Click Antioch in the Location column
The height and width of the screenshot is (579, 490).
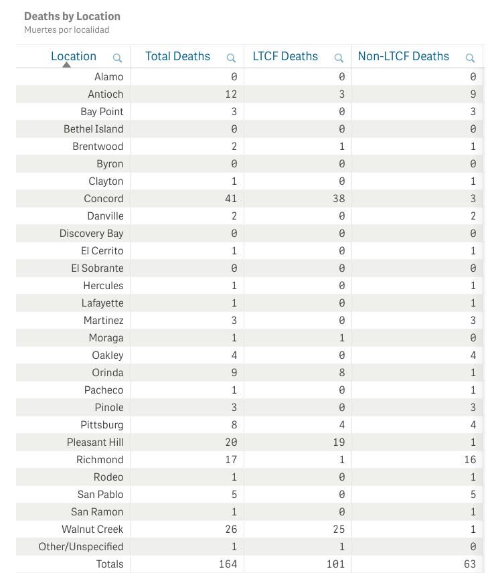[x=106, y=94]
